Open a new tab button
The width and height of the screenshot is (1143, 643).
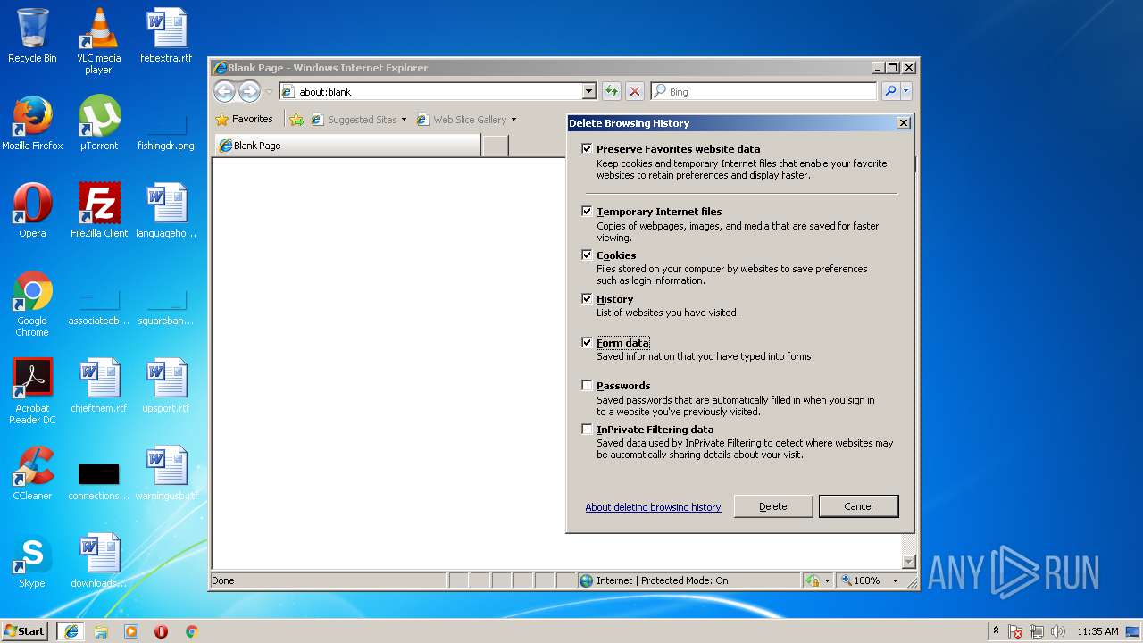496,146
